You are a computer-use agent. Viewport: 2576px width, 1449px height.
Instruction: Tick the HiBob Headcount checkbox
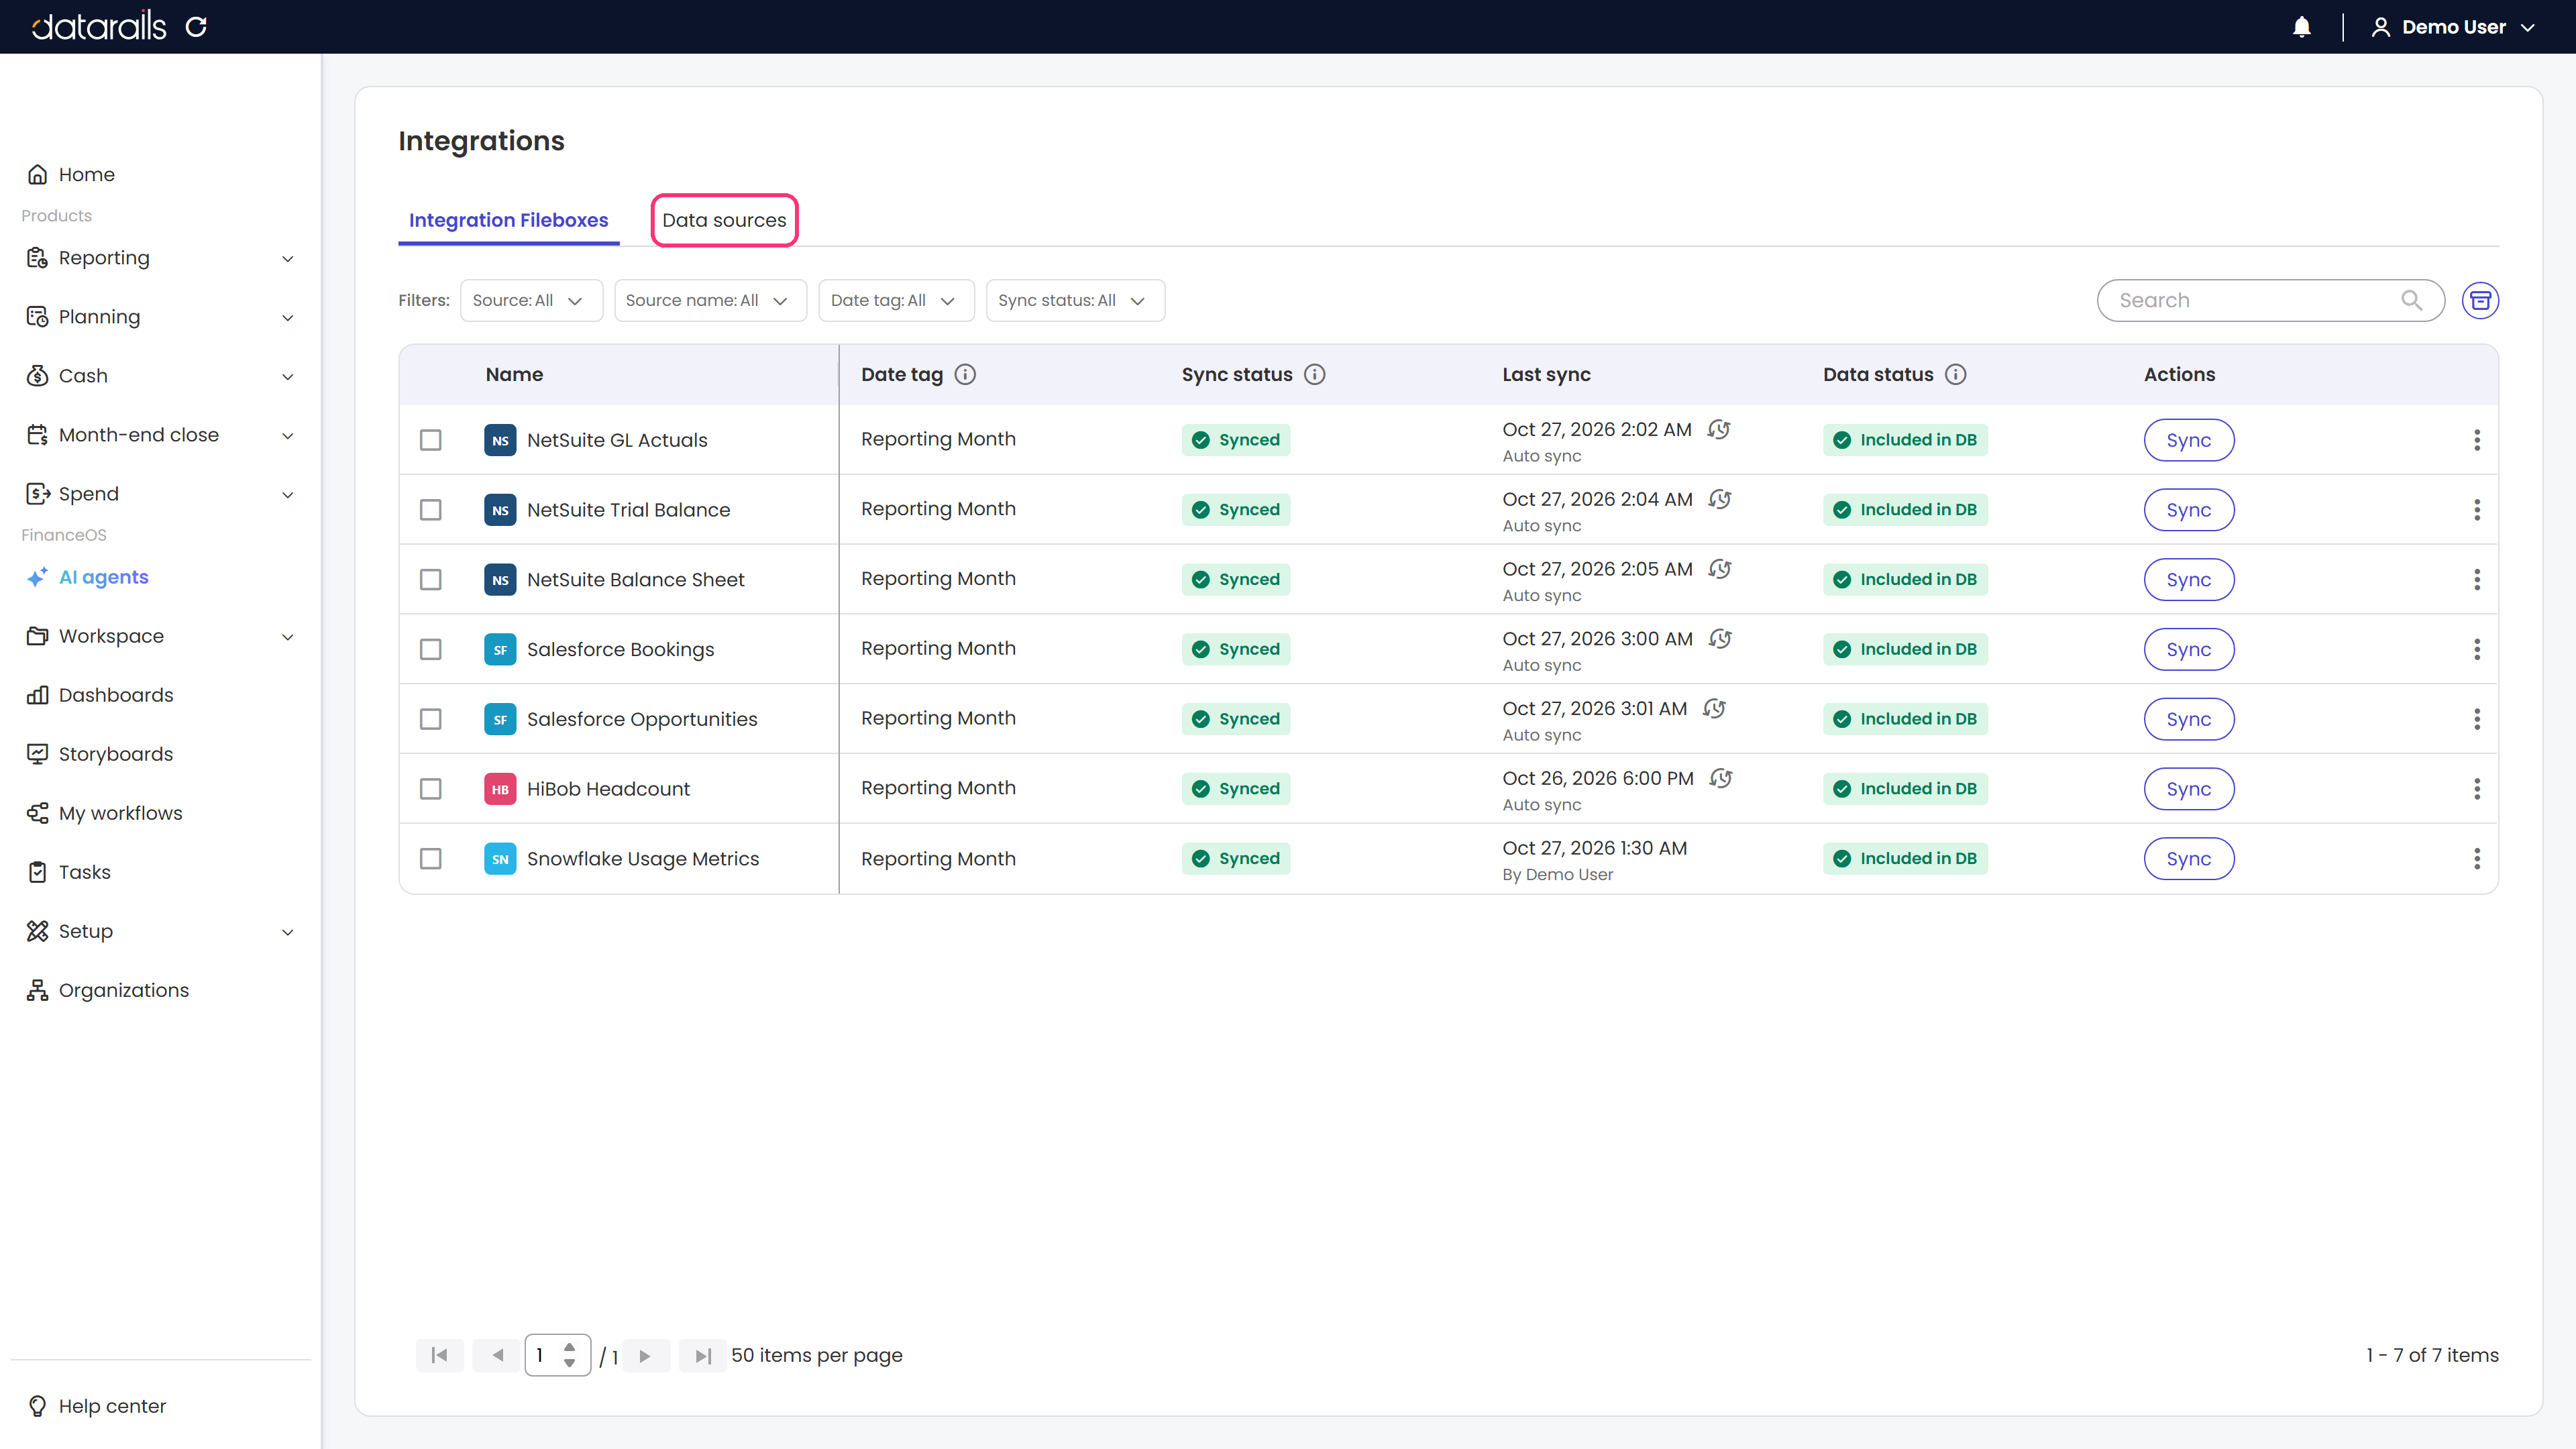[431, 789]
